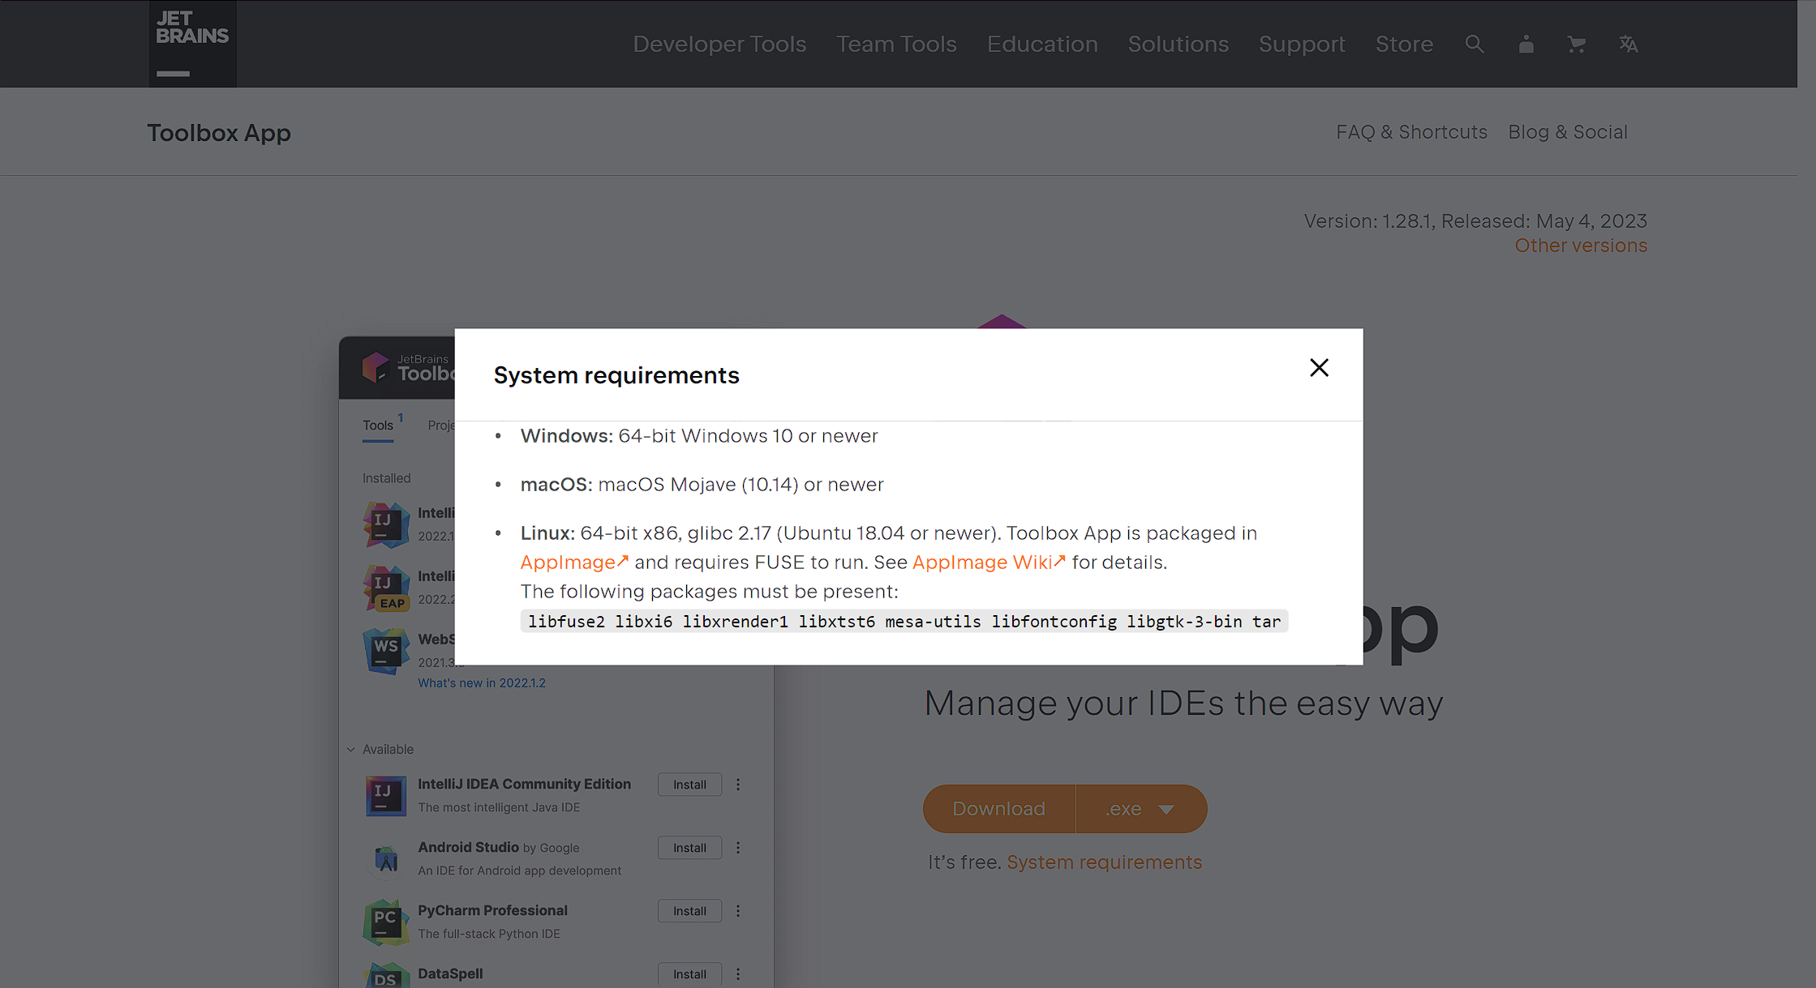This screenshot has height=988, width=1816.
Task: Close the System requirements dialog
Action: coord(1319,367)
